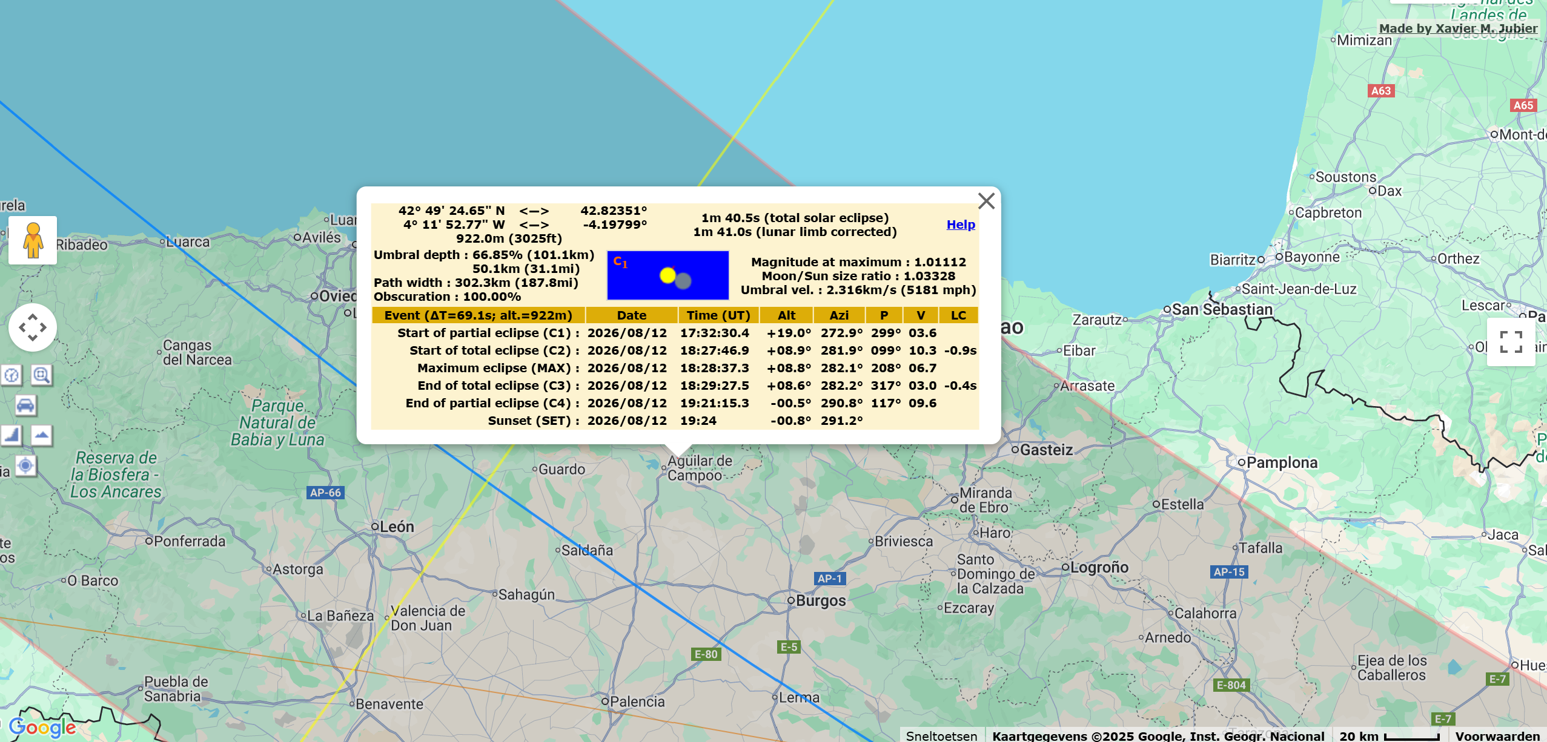Close the eclipse info popup
The image size is (1547, 742).
(986, 201)
